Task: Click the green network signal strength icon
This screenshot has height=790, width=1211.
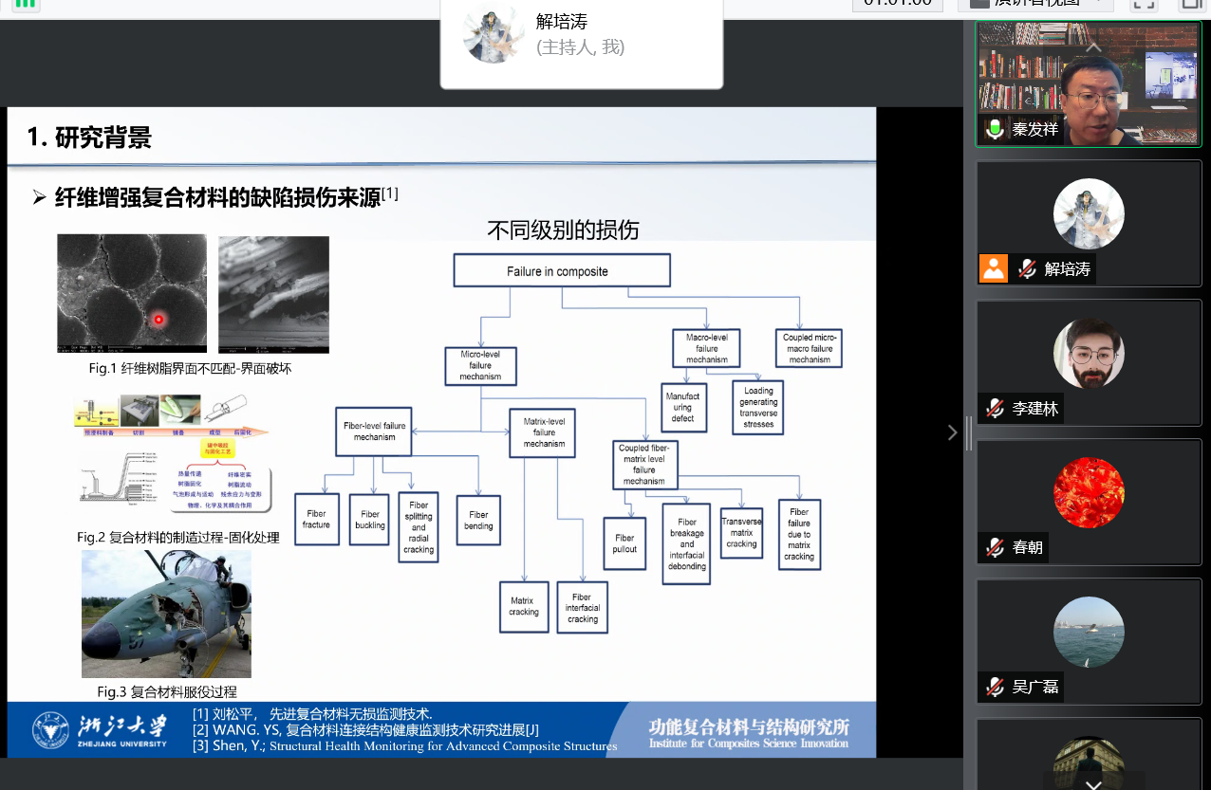Action: coord(26,3)
